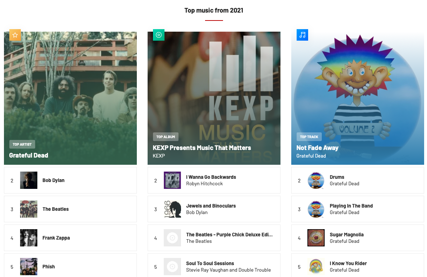
Task: Click the orange star top artist icon
Action: point(15,35)
